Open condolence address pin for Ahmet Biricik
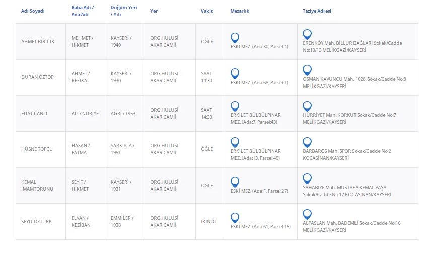 (x=307, y=34)
